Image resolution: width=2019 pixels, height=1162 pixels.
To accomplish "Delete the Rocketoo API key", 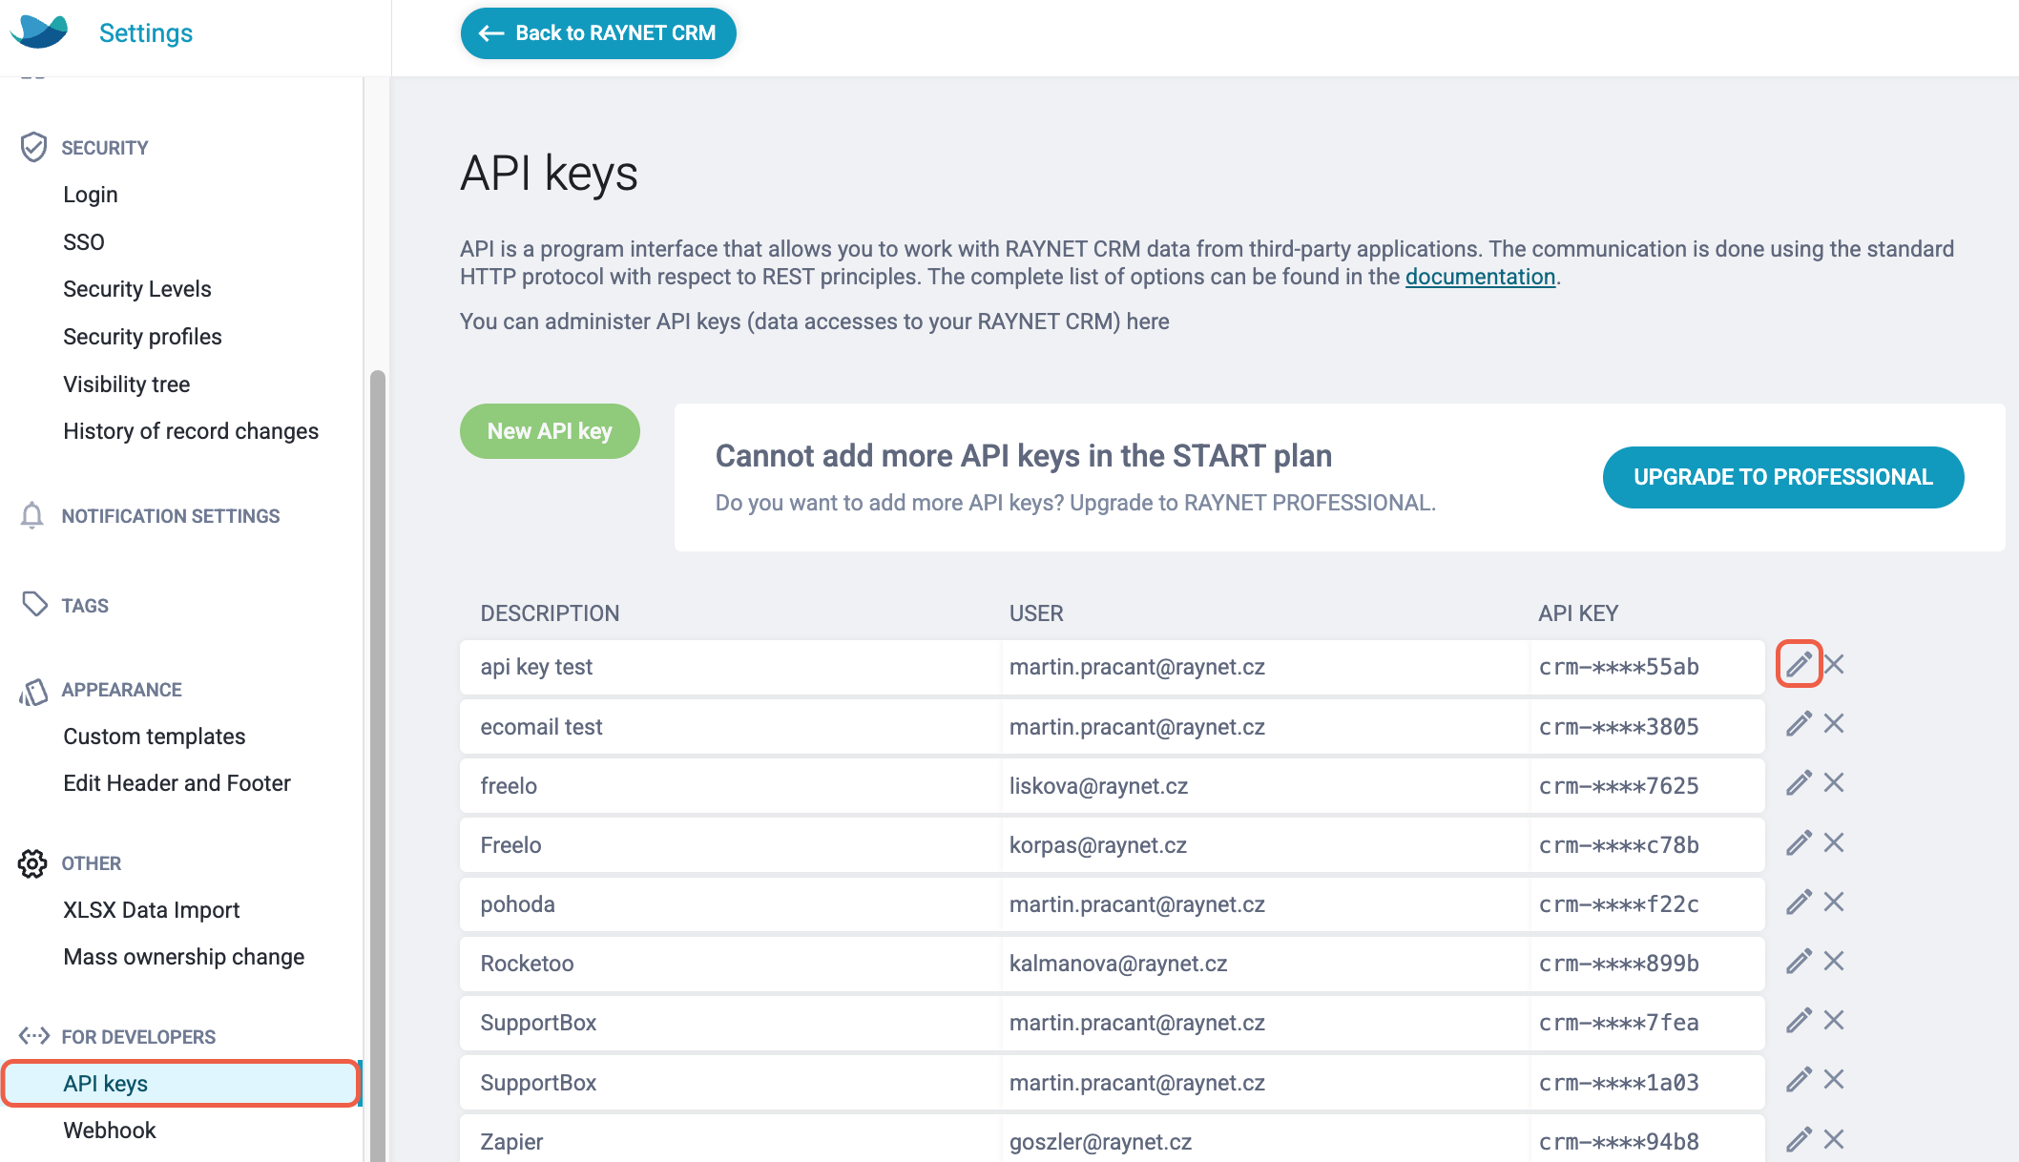I will click(1834, 962).
